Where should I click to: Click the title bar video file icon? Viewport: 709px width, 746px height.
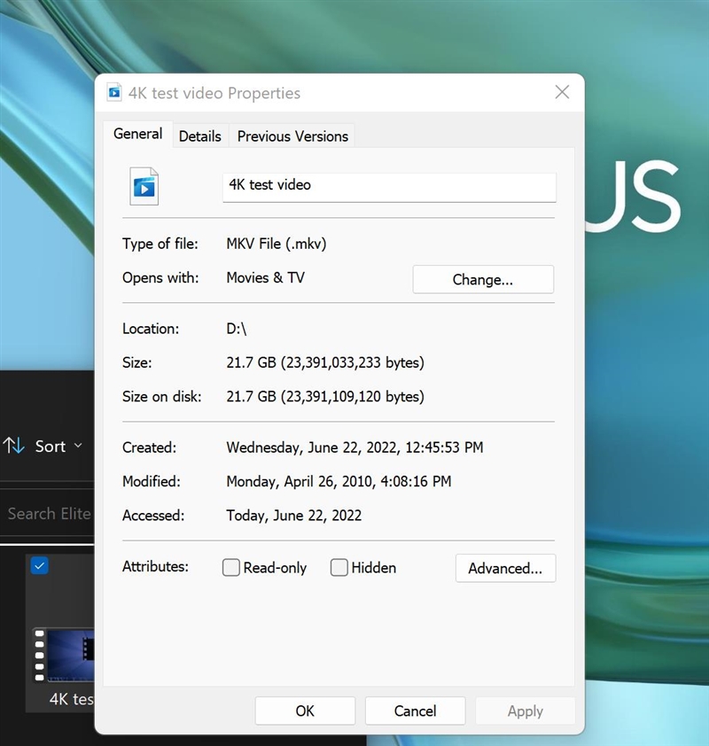click(x=114, y=92)
